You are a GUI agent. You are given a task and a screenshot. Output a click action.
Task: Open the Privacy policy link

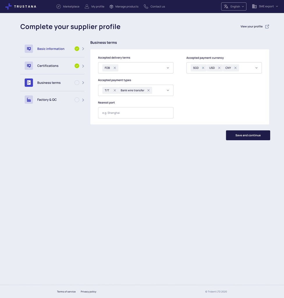tap(88, 292)
